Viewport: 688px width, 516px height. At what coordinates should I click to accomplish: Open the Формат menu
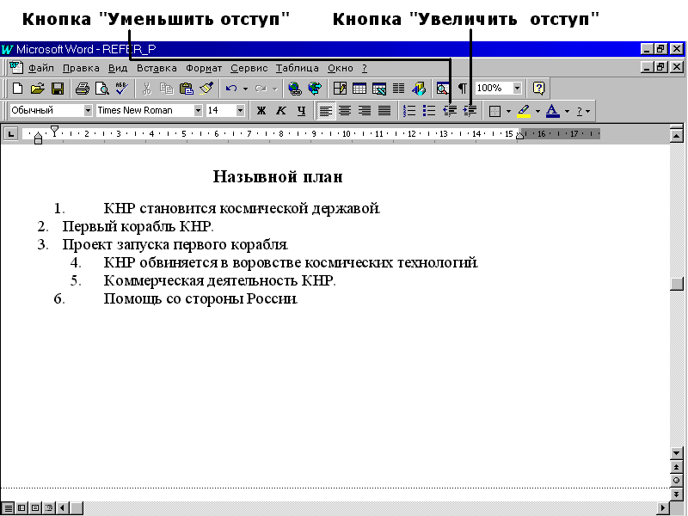coord(204,68)
